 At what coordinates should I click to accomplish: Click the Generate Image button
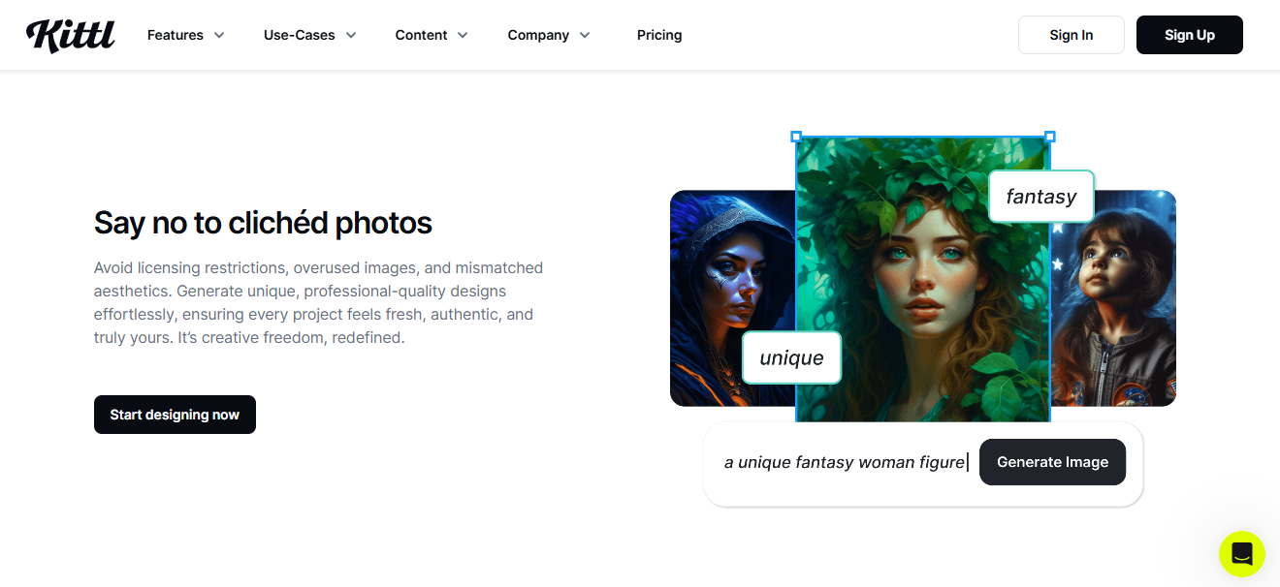click(1052, 462)
